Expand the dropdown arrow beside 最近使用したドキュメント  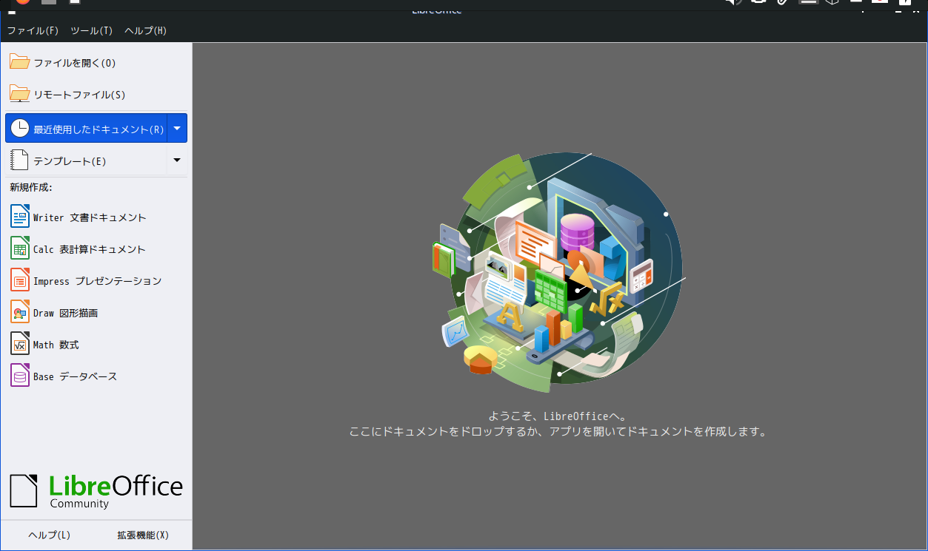[177, 129]
